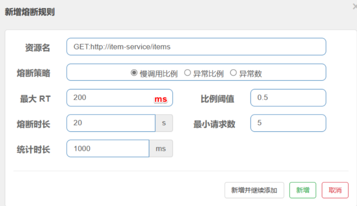Click the gray "ms" unit beside 统计时长
357x206 pixels.
pos(161,149)
